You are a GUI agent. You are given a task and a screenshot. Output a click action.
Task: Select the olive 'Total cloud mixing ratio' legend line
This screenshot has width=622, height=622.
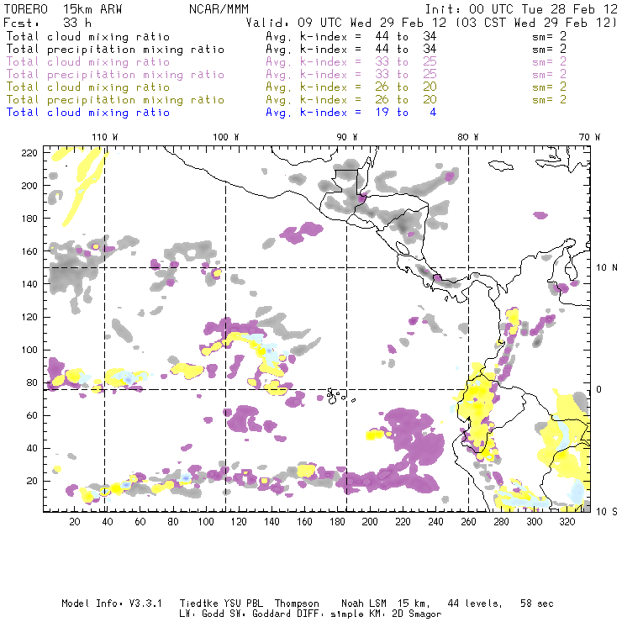(x=88, y=87)
